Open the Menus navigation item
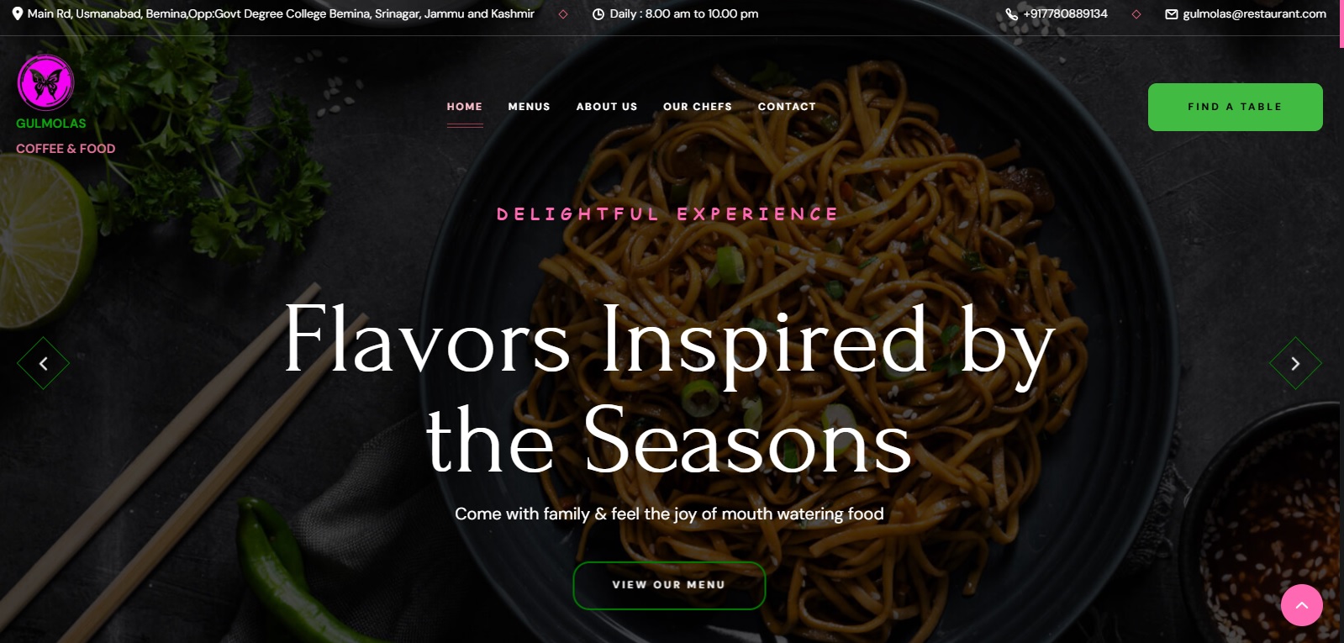This screenshot has width=1344, height=643. 530,107
